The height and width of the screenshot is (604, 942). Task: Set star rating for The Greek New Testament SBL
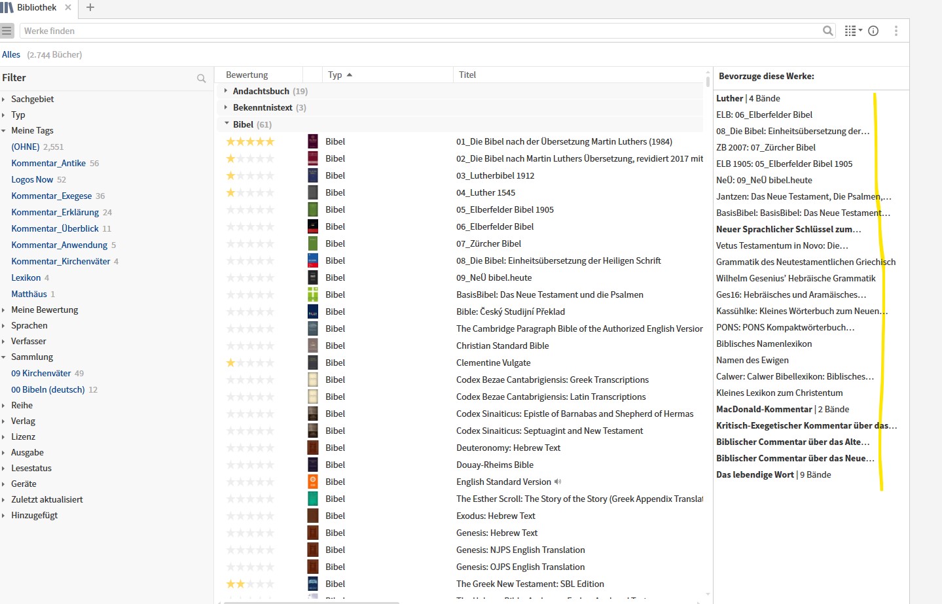250,584
